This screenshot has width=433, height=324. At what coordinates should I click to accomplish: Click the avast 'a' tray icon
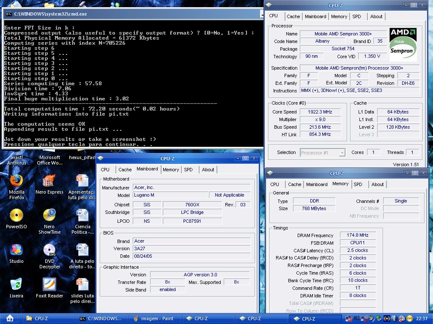(x=402, y=319)
